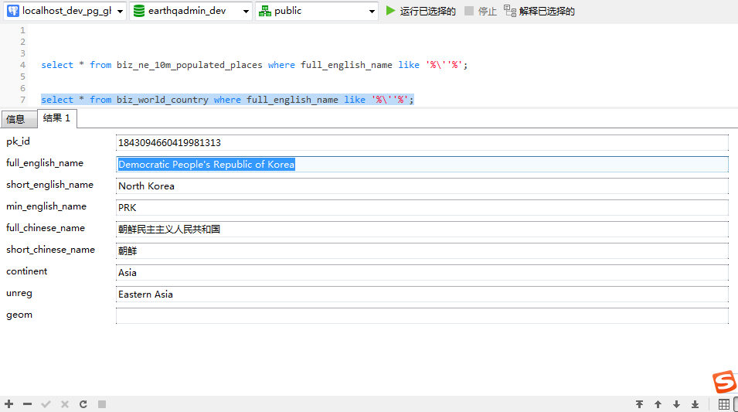The height and width of the screenshot is (412, 738).
Task: Click the discard changes X icon
Action: [x=64, y=404]
